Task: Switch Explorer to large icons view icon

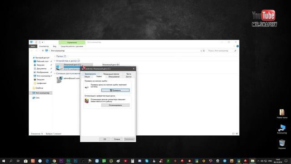Action: point(237,133)
